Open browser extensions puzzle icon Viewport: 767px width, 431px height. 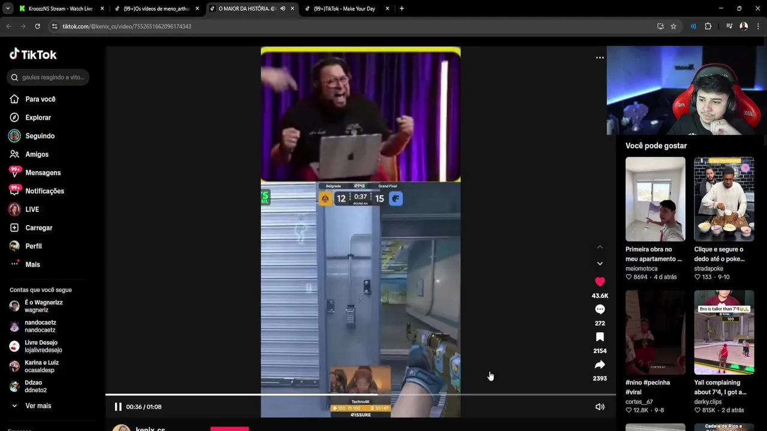pos(708,26)
